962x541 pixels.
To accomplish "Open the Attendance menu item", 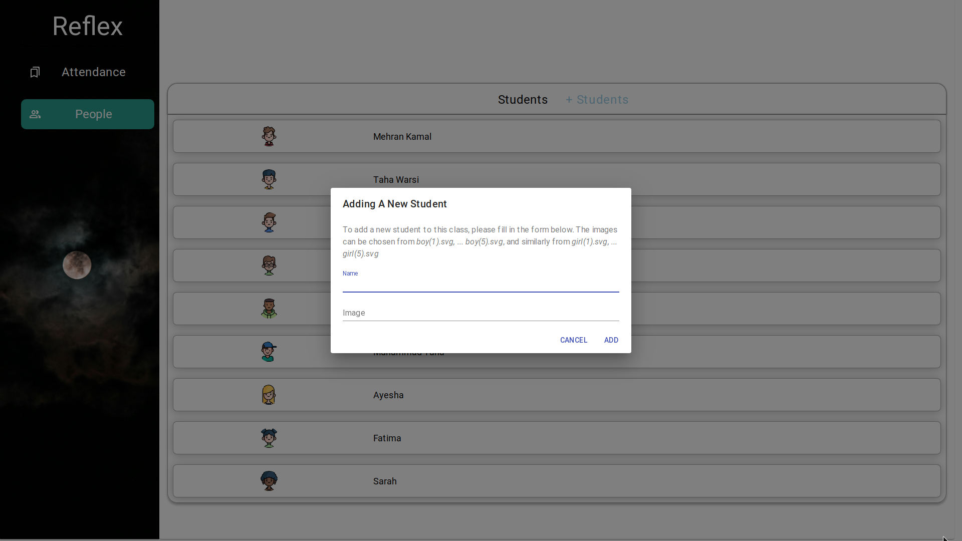I will click(93, 72).
